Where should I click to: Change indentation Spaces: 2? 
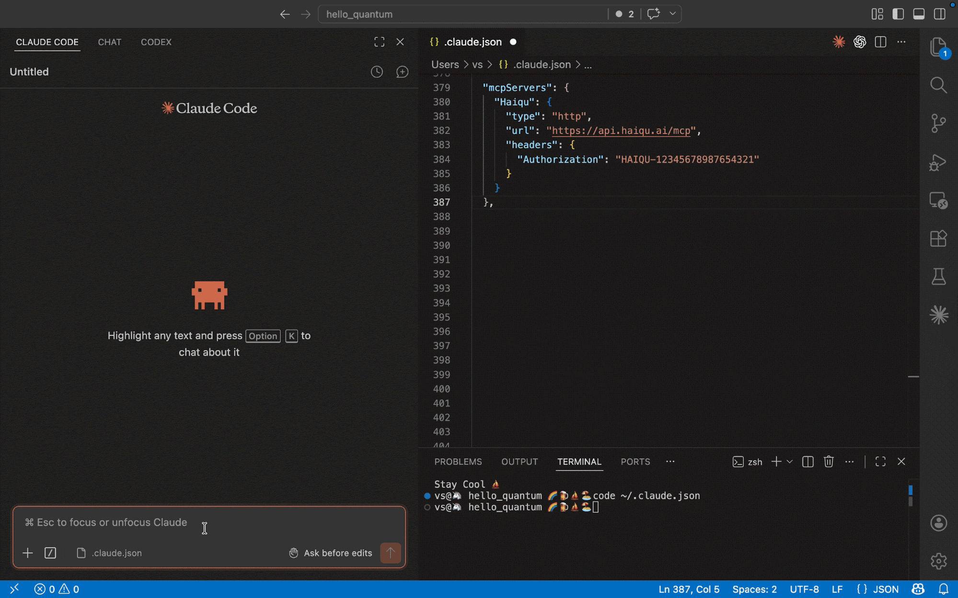coord(754,589)
